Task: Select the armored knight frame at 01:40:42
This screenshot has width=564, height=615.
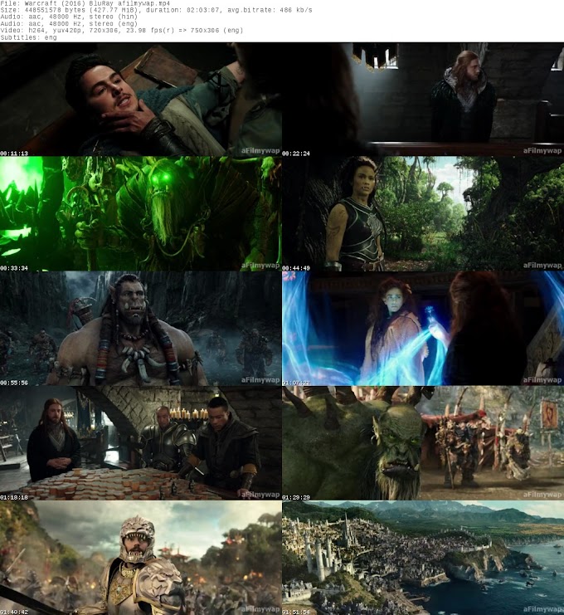Action: [141, 558]
